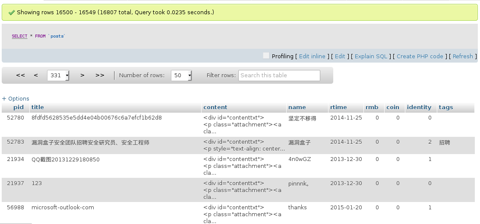The width and height of the screenshot is (480, 224).
Task: Click Create PHP code link
Action: coord(420,56)
